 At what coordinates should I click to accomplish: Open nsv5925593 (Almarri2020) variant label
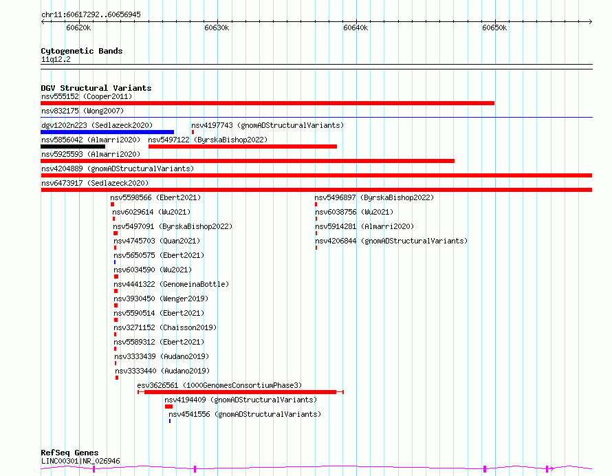click(x=91, y=154)
